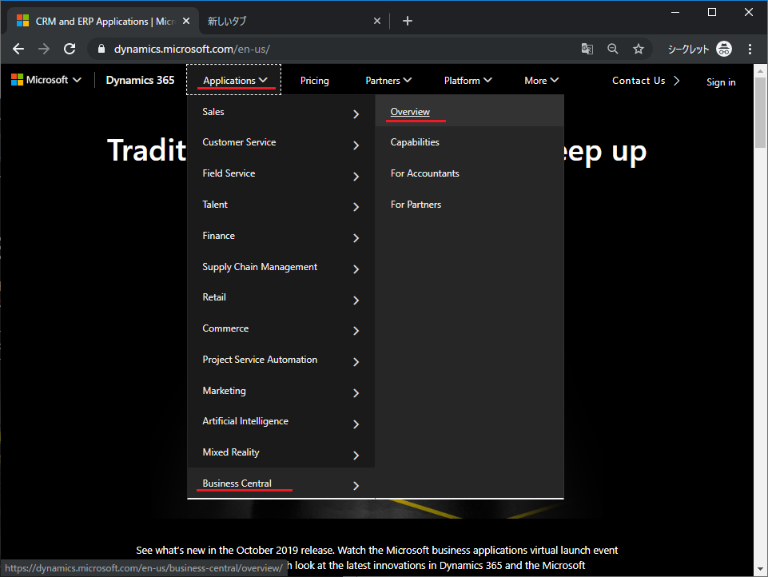Open a new tab with plus button
768x577 pixels.
point(407,21)
